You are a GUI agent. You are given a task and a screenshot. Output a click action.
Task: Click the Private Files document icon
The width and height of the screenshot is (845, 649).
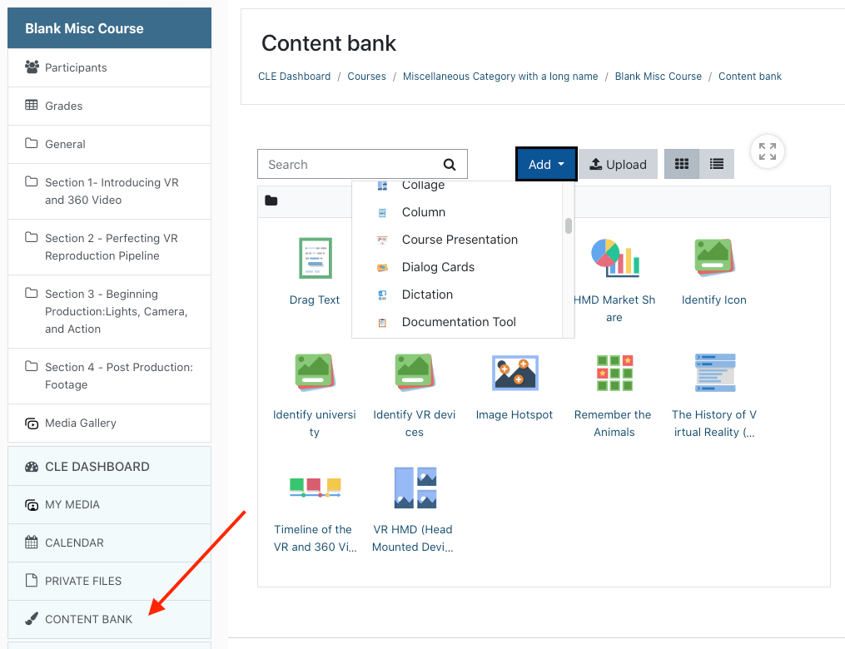(x=32, y=581)
